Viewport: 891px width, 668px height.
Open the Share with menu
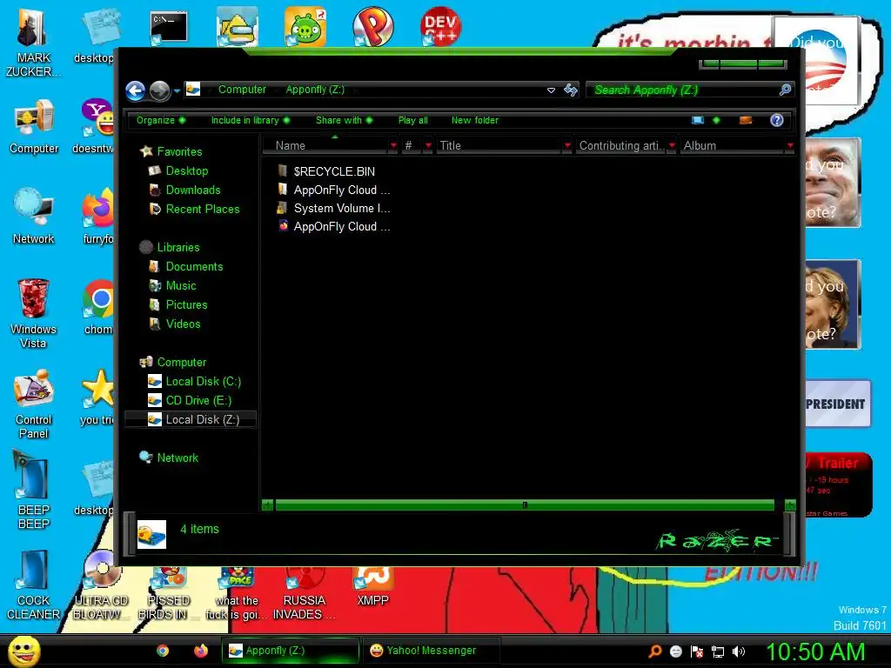(345, 120)
